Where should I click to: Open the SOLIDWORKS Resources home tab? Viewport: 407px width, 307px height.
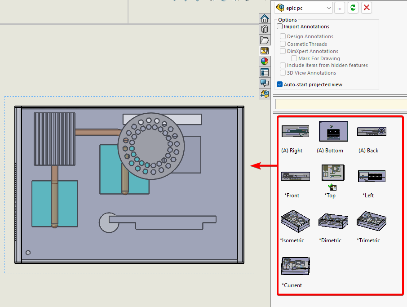[x=265, y=18]
